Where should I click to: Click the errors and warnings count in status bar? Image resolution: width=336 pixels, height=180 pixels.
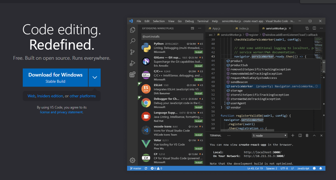pos(156,169)
